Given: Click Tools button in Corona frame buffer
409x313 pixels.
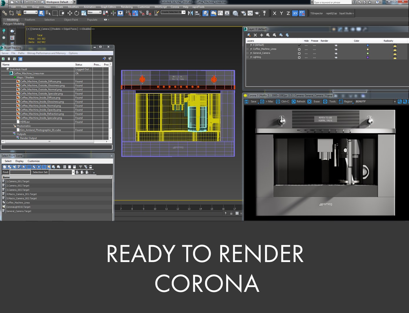Looking at the screenshot, I should click(x=330, y=101).
